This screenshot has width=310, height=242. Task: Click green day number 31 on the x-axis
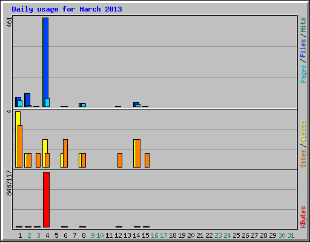291,235
